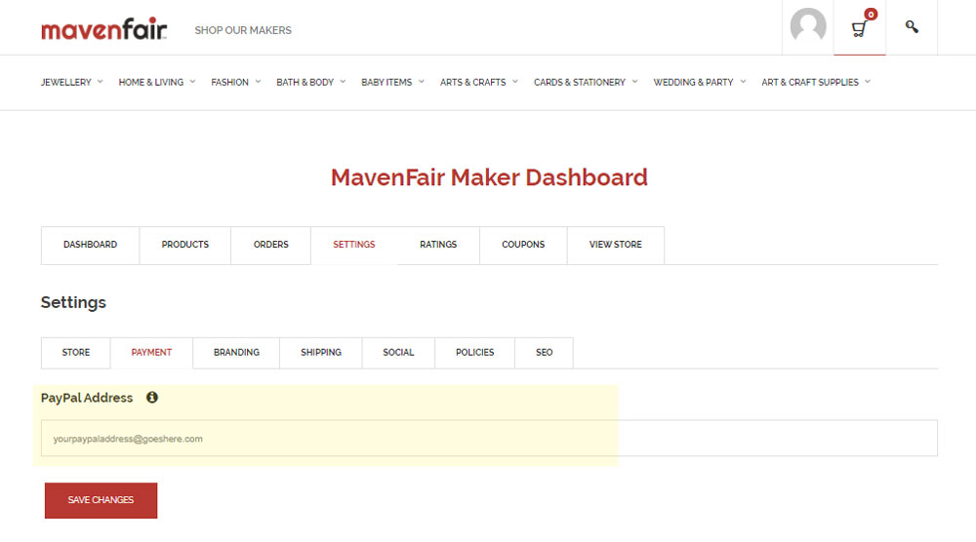Select the Payment settings sub-tab
The width and height of the screenshot is (976, 542).
click(x=151, y=353)
